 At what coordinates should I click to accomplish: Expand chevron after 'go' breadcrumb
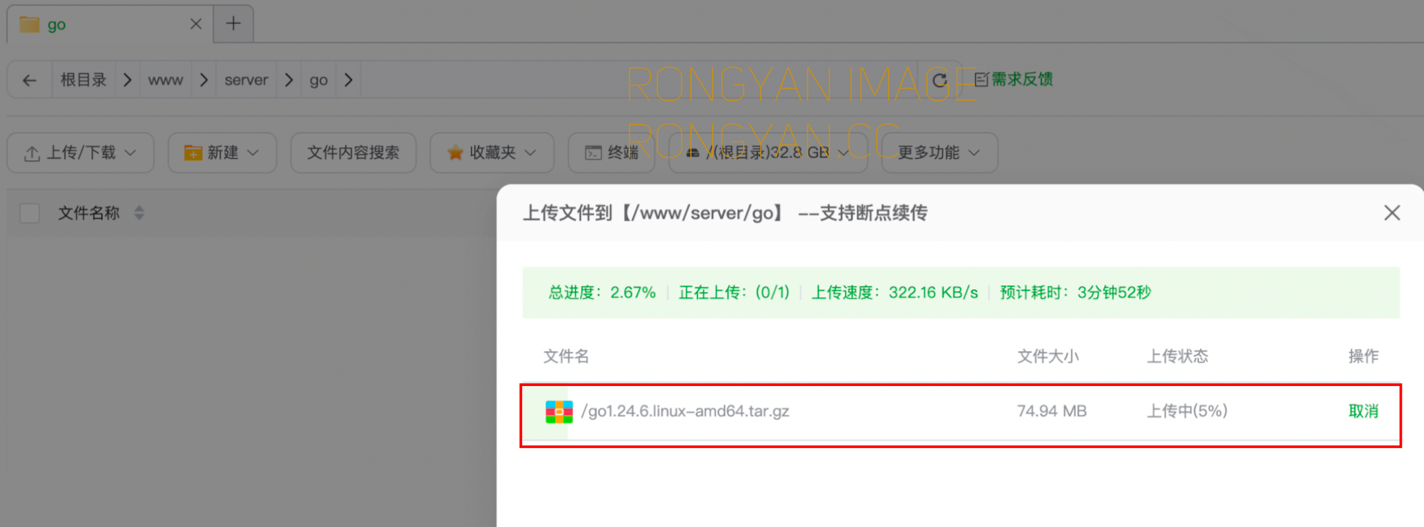point(349,80)
